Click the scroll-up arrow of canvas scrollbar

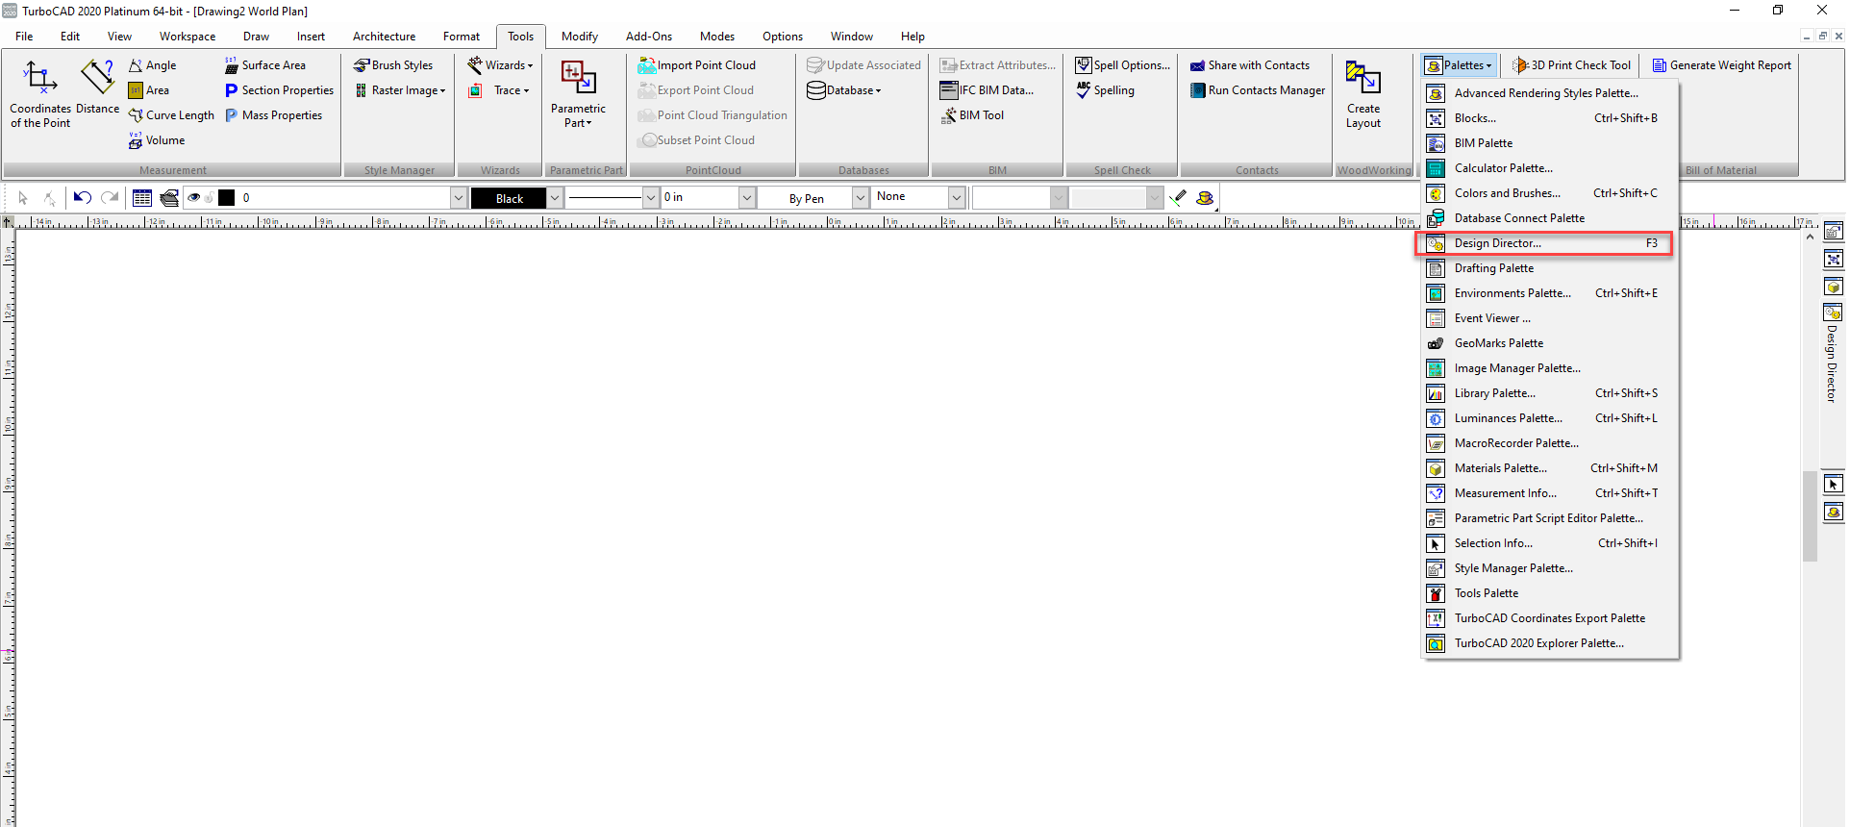[1810, 236]
